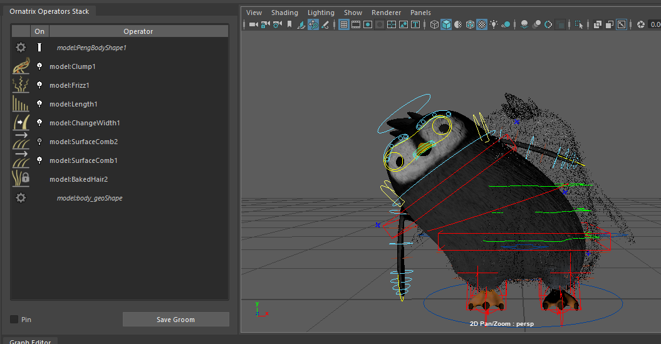Toggle the viewport grid icon
Viewport: 661px width, 344px height.
344,24
